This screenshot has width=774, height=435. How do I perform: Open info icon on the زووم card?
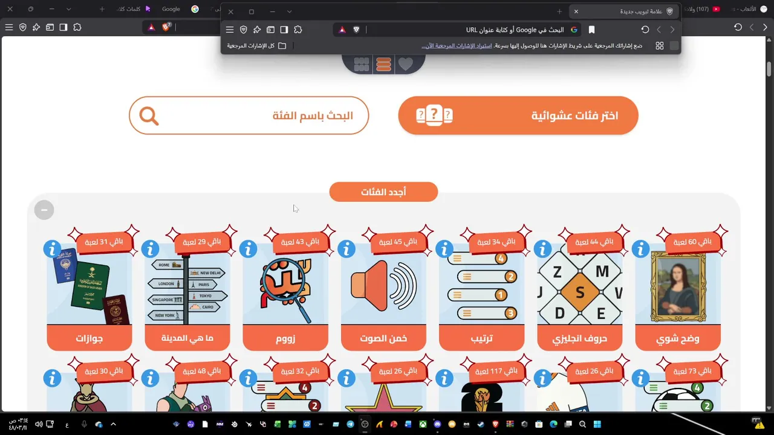pyautogui.click(x=248, y=249)
